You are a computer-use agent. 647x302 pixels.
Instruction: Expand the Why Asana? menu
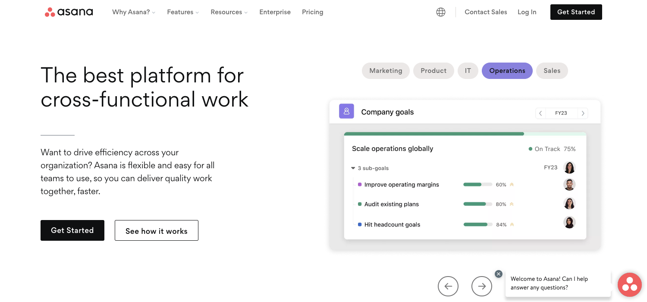(134, 12)
